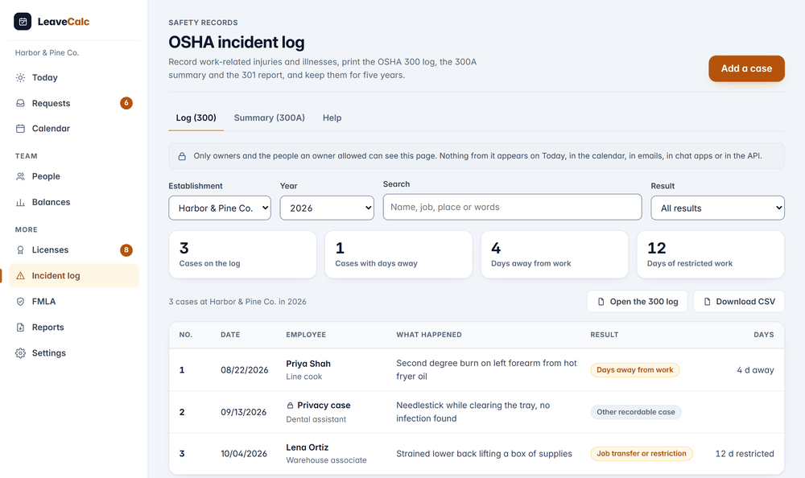This screenshot has width=805, height=478.
Task: Click the lock icon in privacy notice
Action: click(x=182, y=156)
